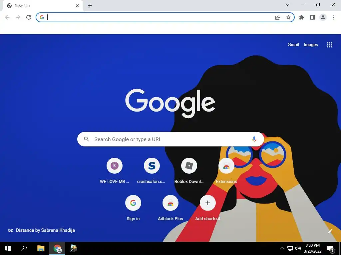Bookmark this tab with the star icon
This screenshot has width=341, height=255.
[x=288, y=17]
